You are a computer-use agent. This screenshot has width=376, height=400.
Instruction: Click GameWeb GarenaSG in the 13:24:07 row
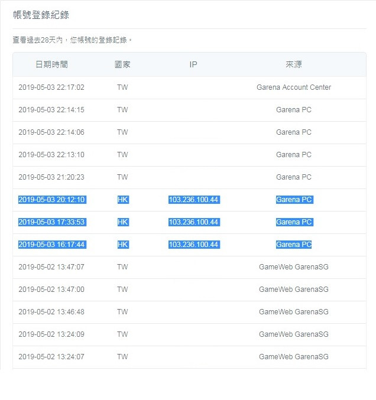(x=293, y=357)
